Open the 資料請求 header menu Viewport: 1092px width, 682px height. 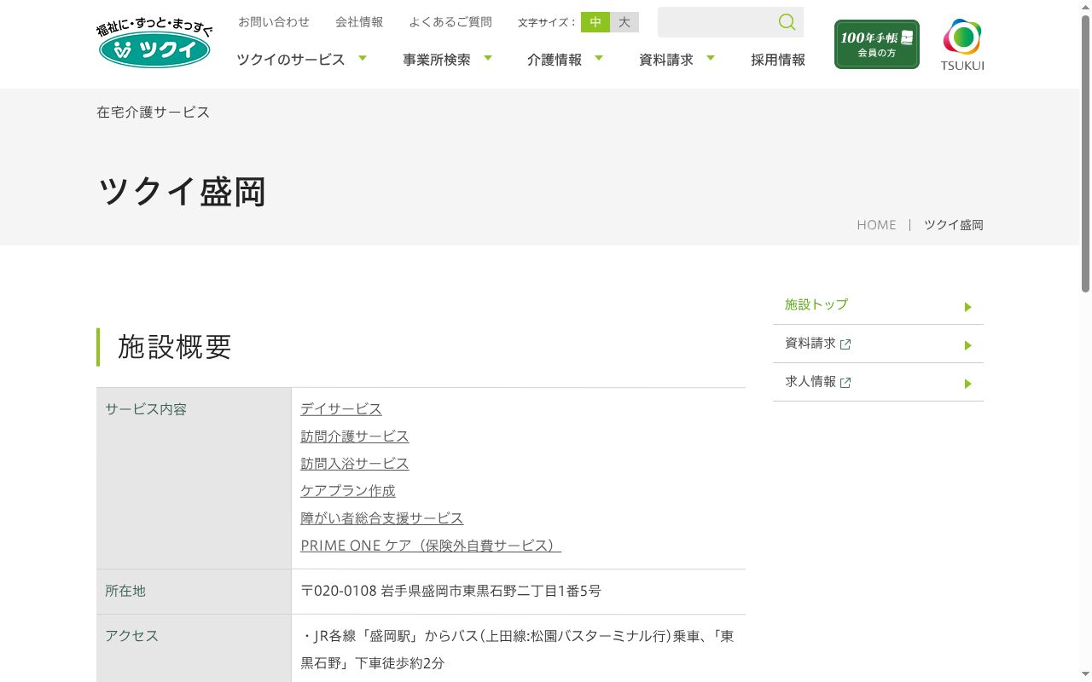point(666,60)
